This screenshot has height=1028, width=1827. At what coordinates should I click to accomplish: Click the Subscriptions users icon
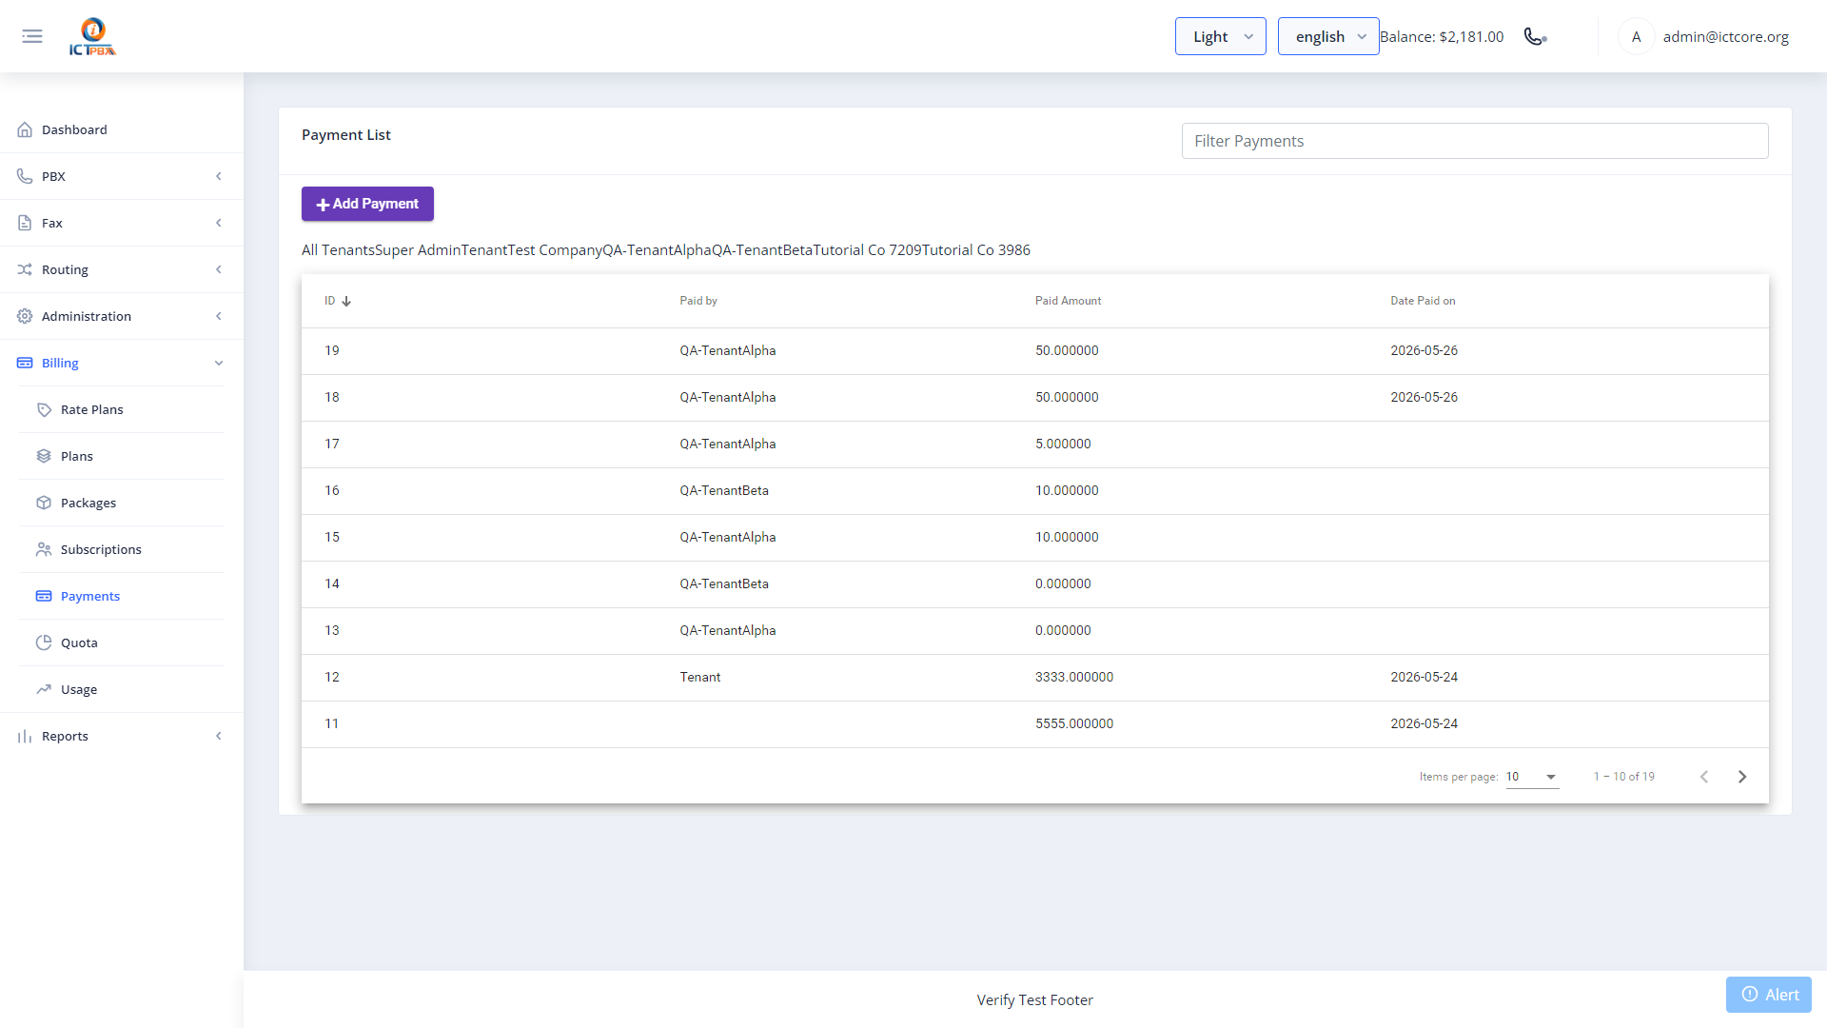point(44,549)
